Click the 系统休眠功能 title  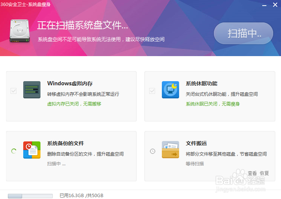pos(202,83)
